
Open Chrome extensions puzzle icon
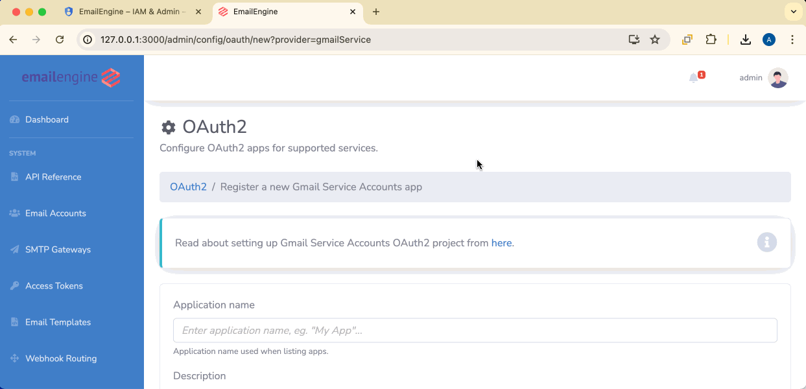click(711, 39)
